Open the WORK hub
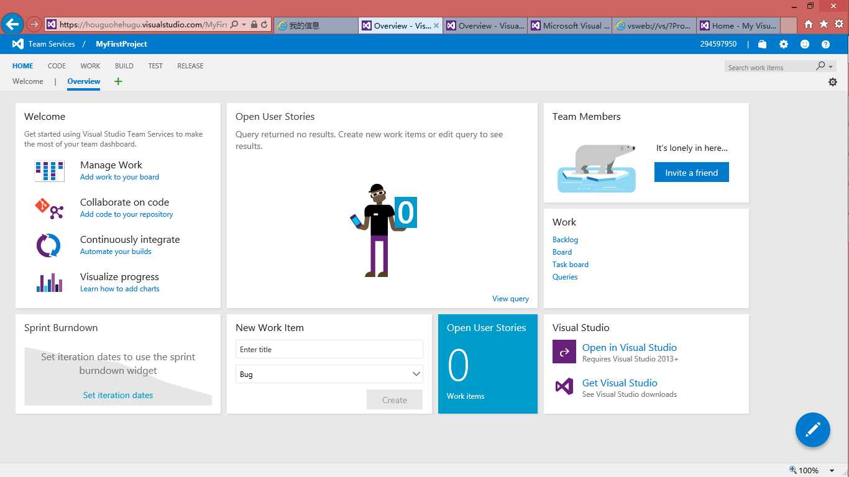 tap(90, 66)
